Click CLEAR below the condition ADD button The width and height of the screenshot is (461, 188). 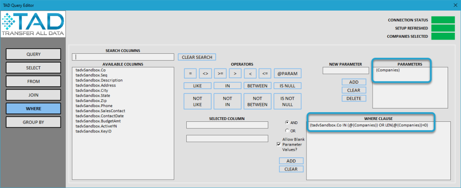coord(291,169)
